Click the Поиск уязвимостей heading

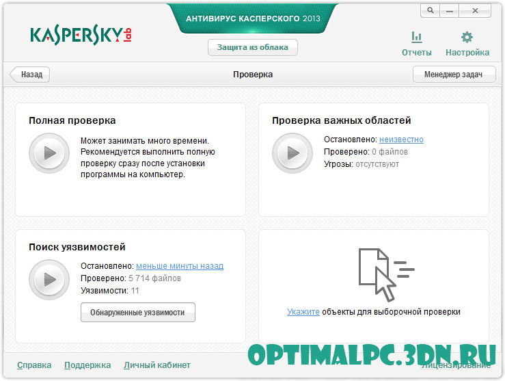click(77, 247)
